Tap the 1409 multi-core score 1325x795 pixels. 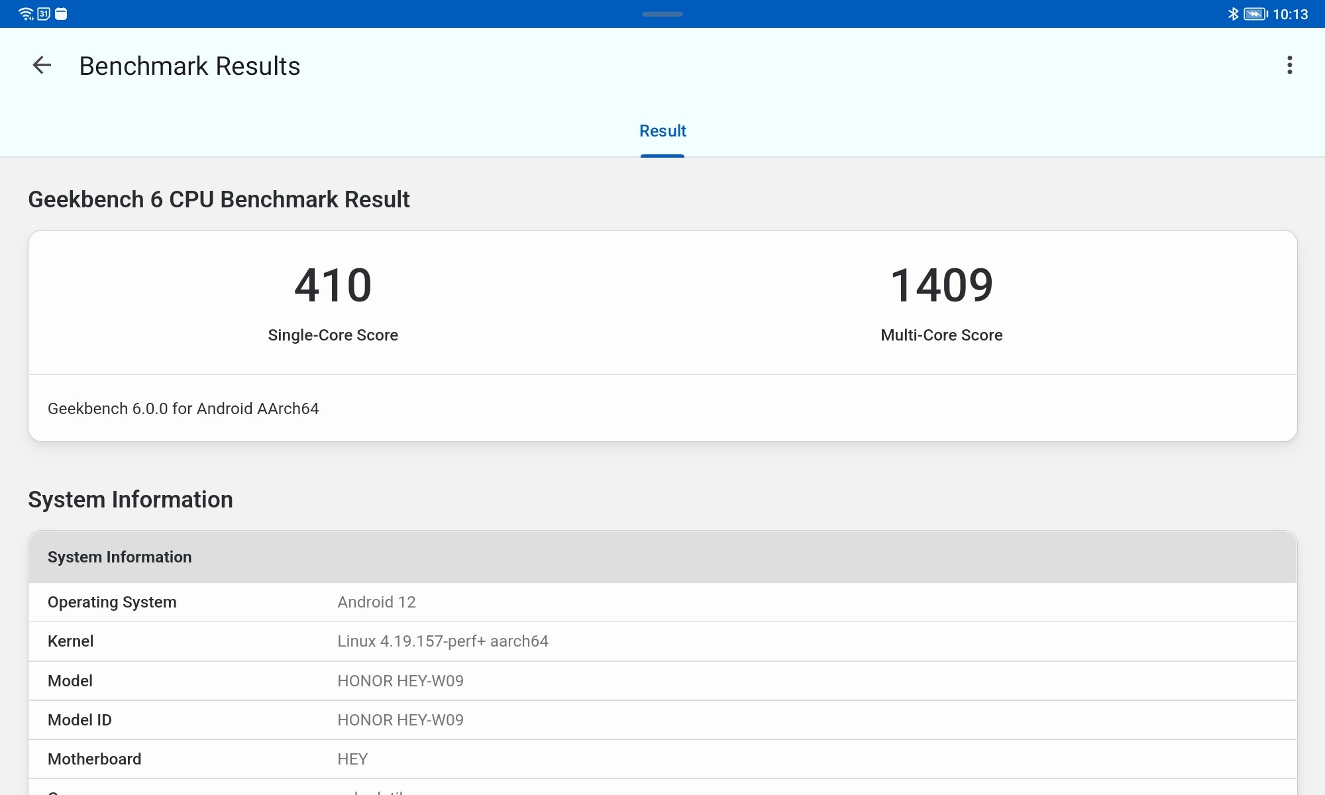[x=941, y=286]
